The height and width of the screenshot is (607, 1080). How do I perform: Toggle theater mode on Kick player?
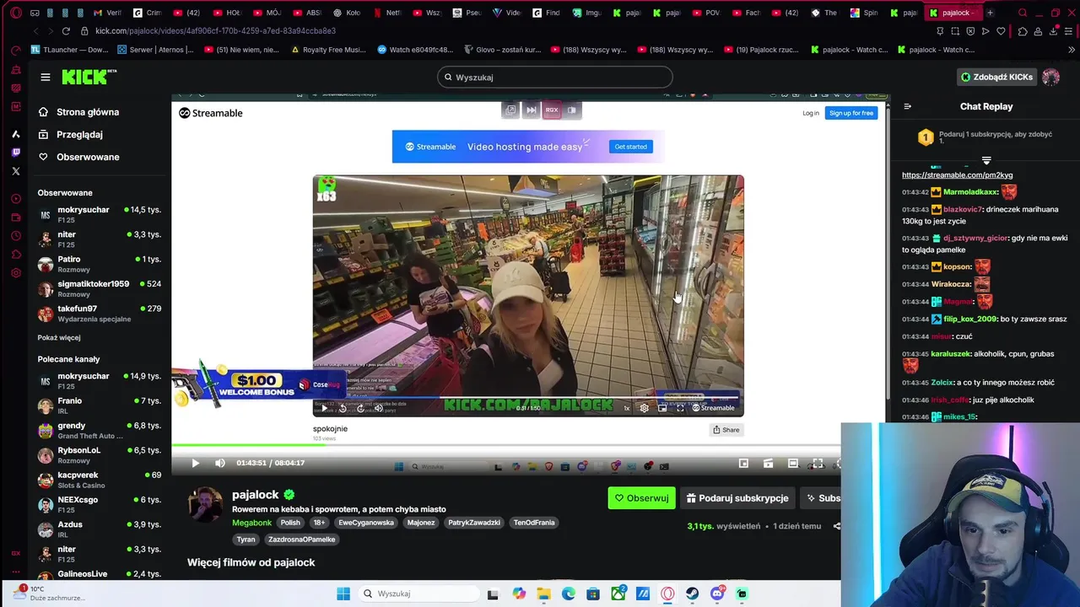coord(792,463)
